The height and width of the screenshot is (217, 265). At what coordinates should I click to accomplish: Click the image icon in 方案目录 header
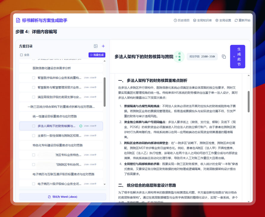coord(96,46)
